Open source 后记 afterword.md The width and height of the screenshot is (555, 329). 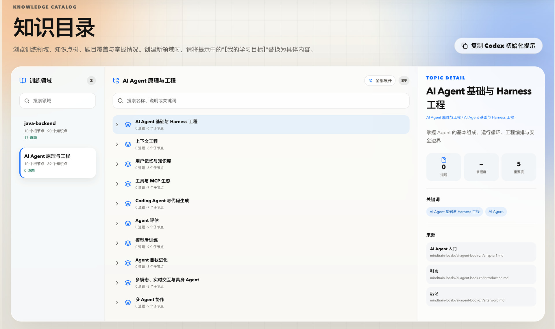[x=481, y=297]
